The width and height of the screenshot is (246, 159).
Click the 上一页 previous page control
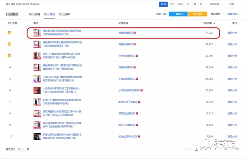[x=187, y=149]
